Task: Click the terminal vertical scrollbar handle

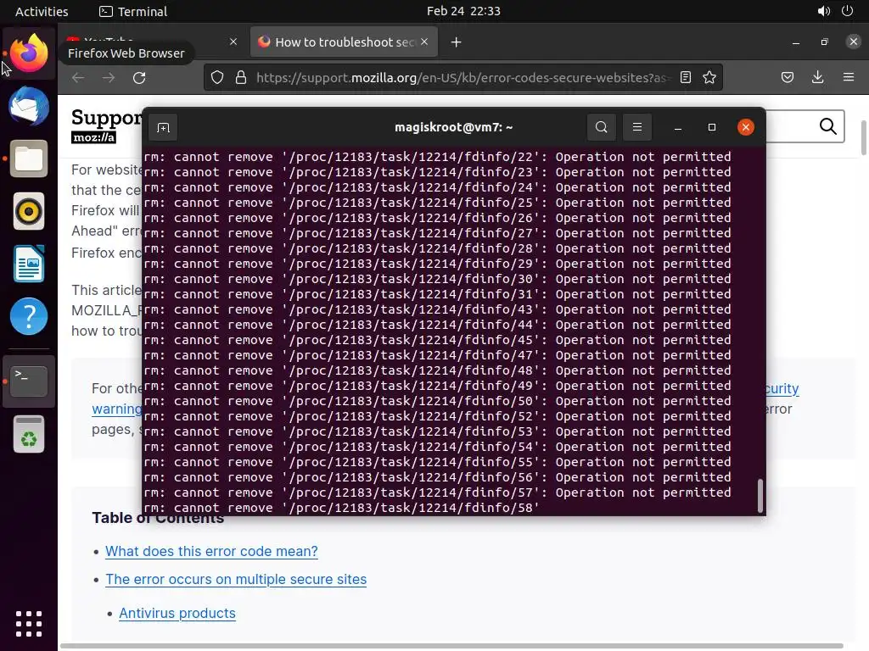Action: tap(760, 495)
